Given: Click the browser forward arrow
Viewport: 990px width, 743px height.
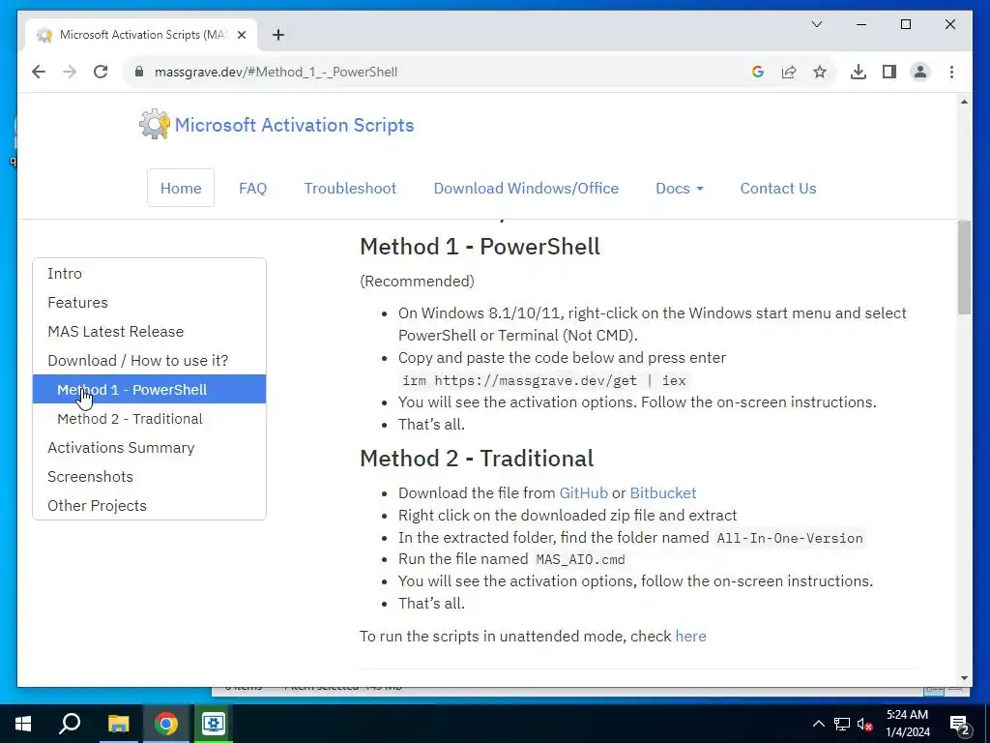Looking at the screenshot, I should (x=70, y=72).
